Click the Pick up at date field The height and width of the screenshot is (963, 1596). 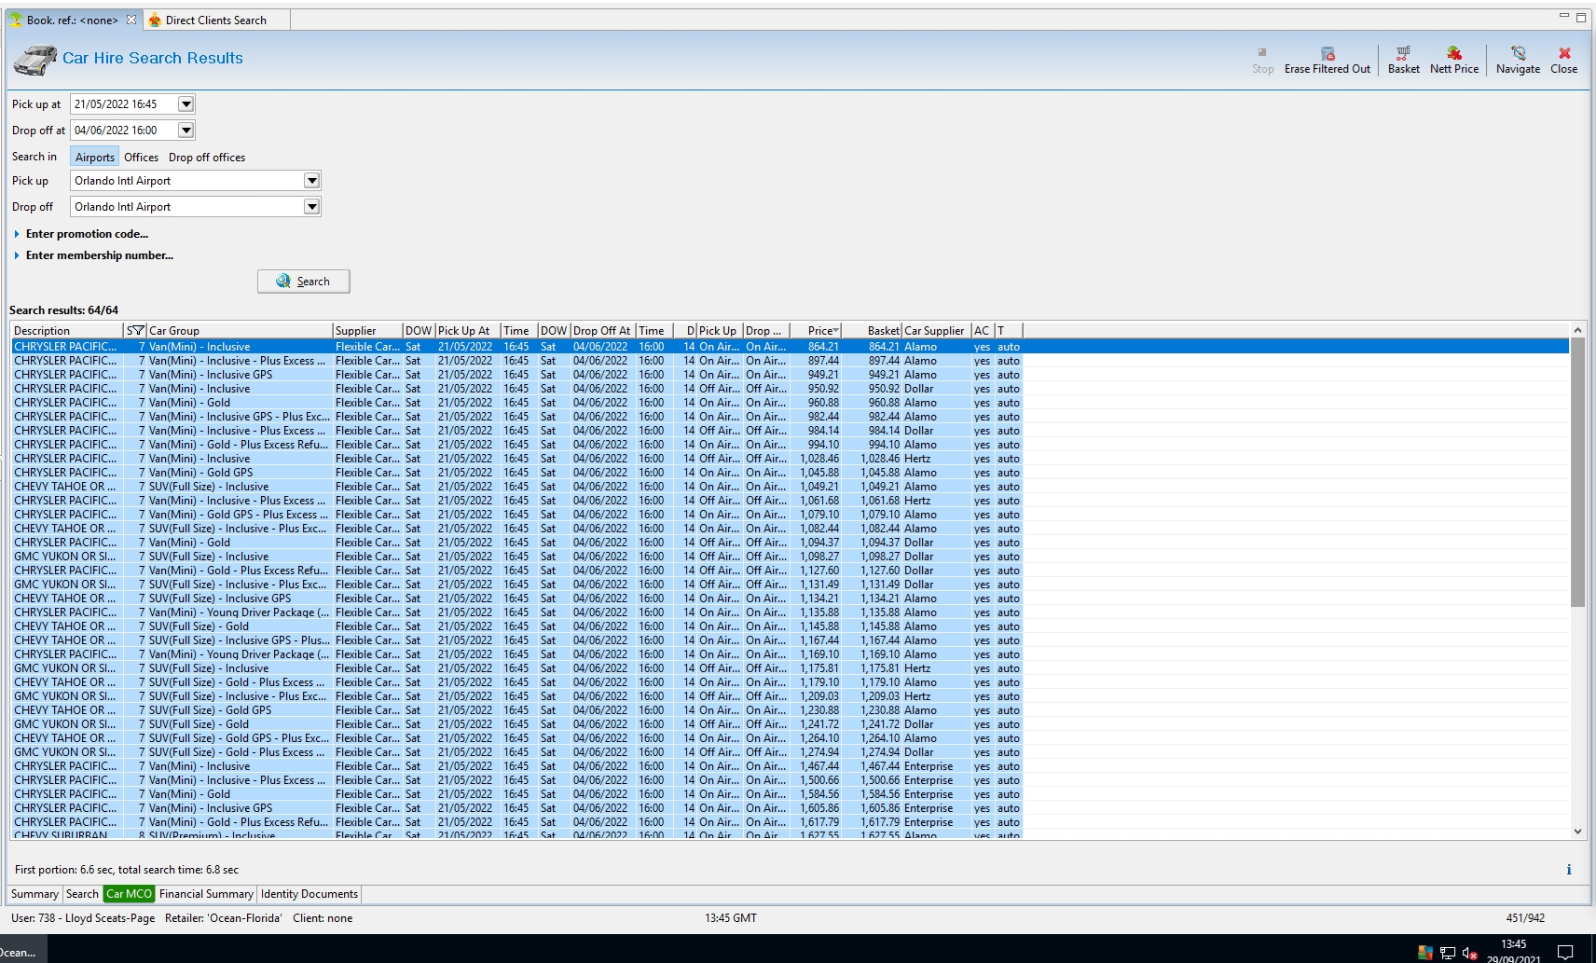(x=124, y=104)
